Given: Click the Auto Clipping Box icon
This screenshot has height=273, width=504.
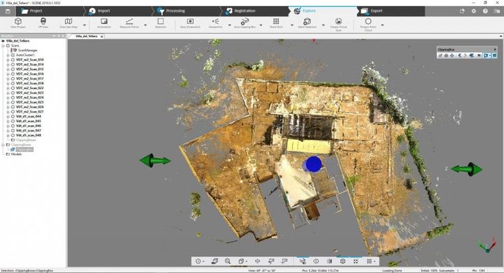Looking at the screenshot, I should point(245,21).
